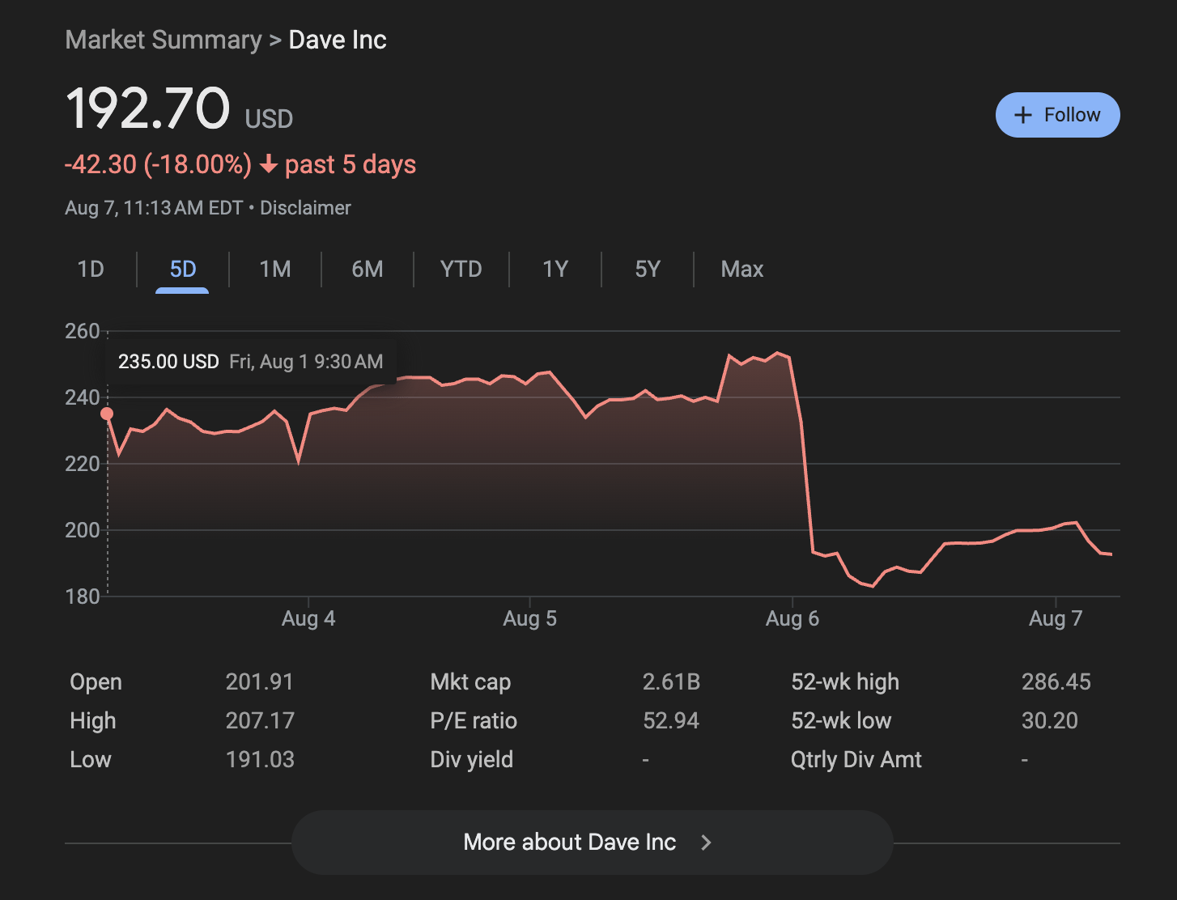This screenshot has height=900, width=1177.
Task: Click the Low value 191.03
Action: (x=260, y=759)
